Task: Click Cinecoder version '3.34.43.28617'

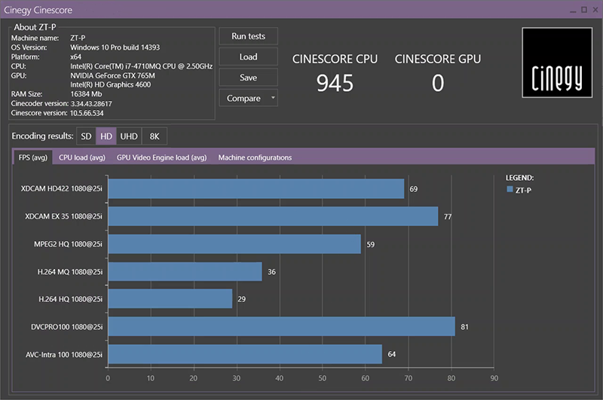Action: [x=91, y=104]
